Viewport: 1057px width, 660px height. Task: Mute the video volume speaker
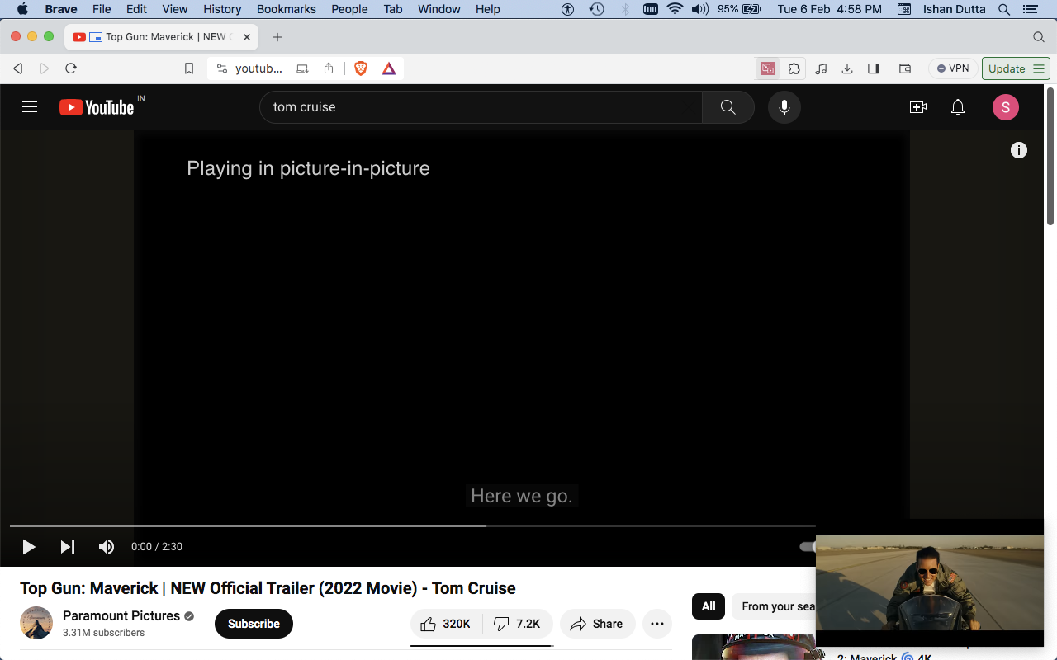point(107,547)
